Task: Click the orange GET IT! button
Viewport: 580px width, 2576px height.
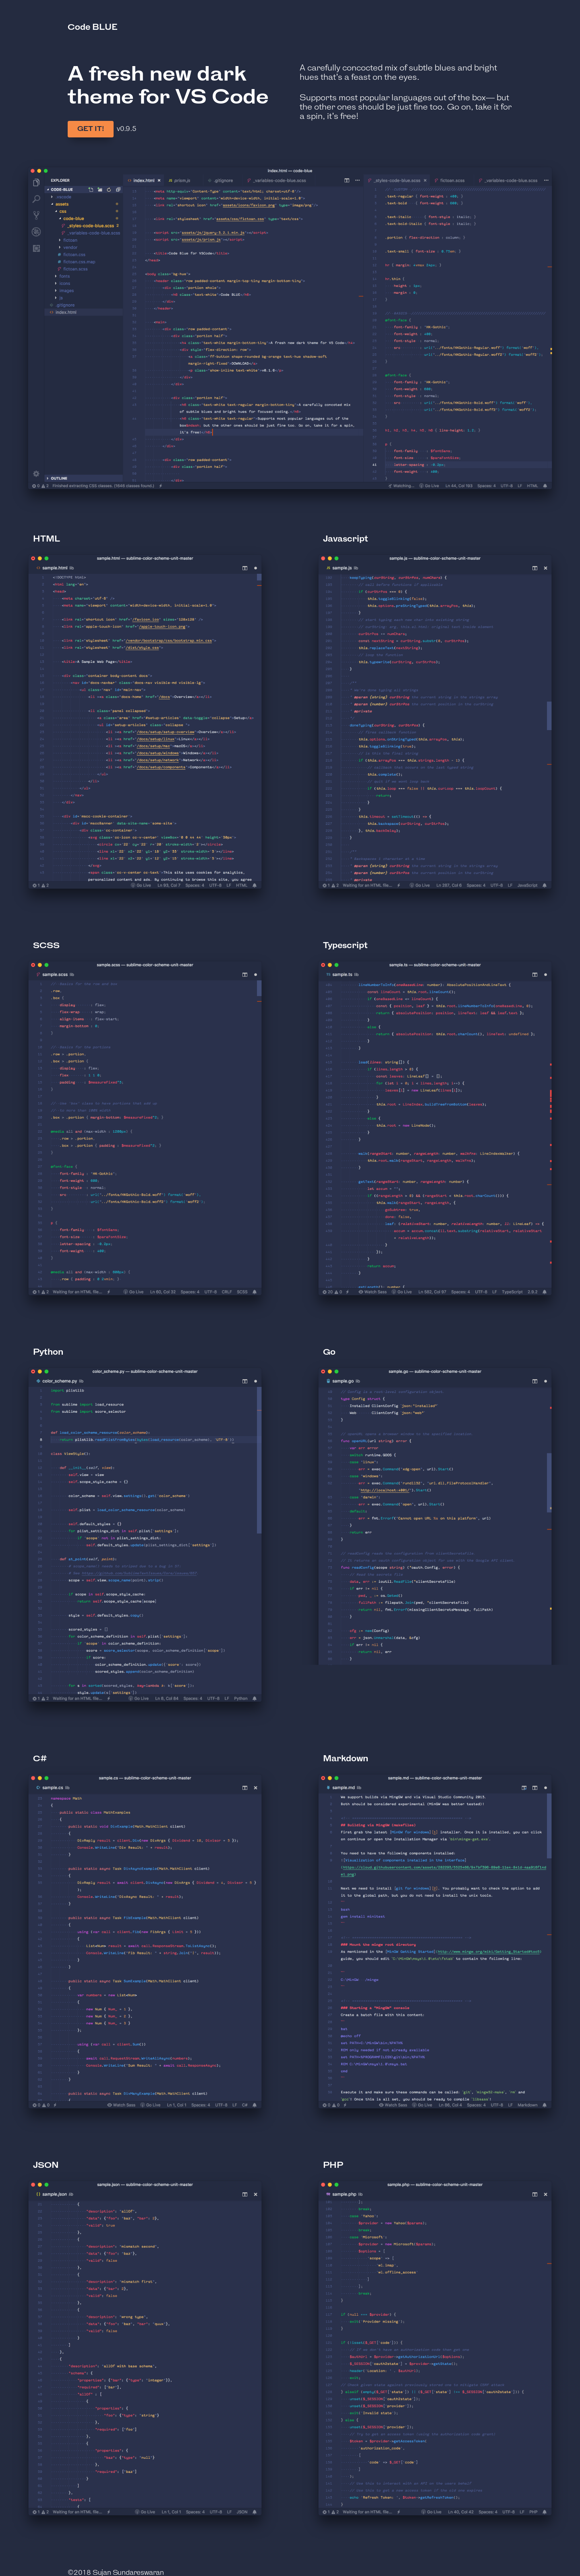Action: [90, 128]
